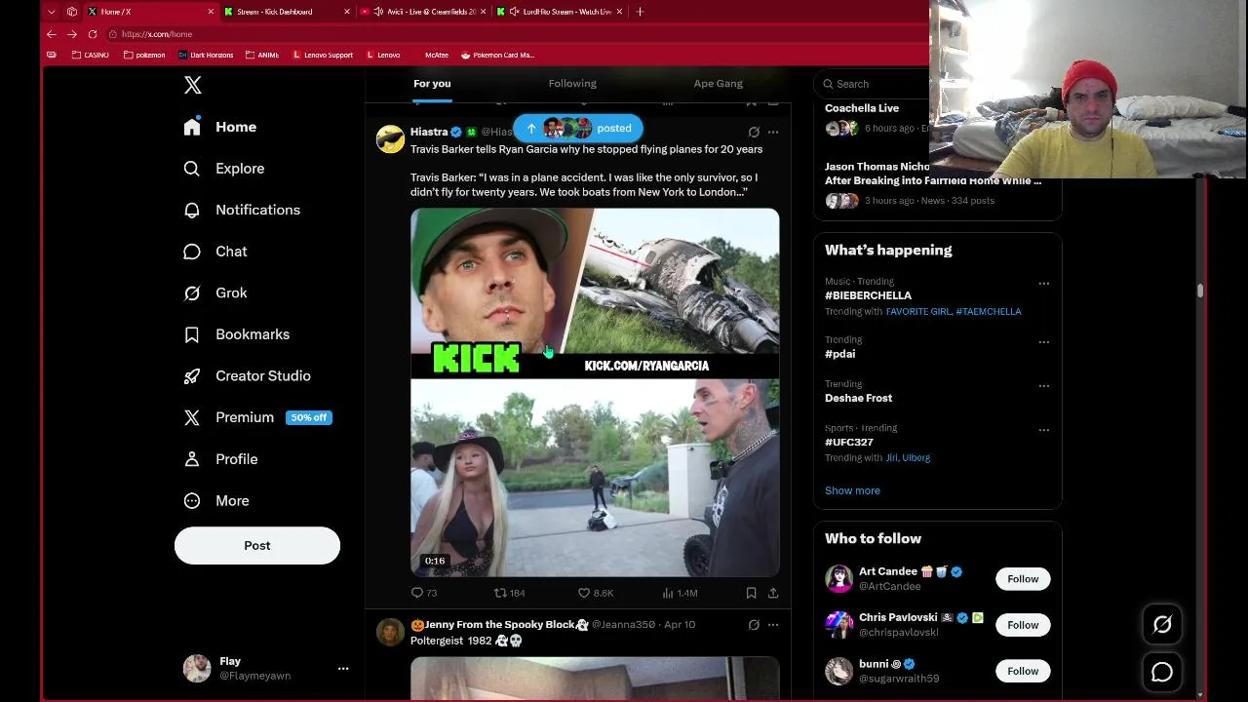Open more options for #pdai trend
1248x702 pixels.
pos(1043,342)
